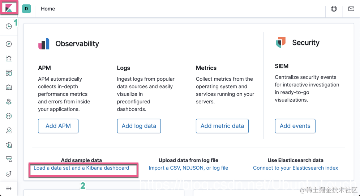360x196 pixels.
Task: Open the Logs icon in sidebar
Action: coord(9,145)
